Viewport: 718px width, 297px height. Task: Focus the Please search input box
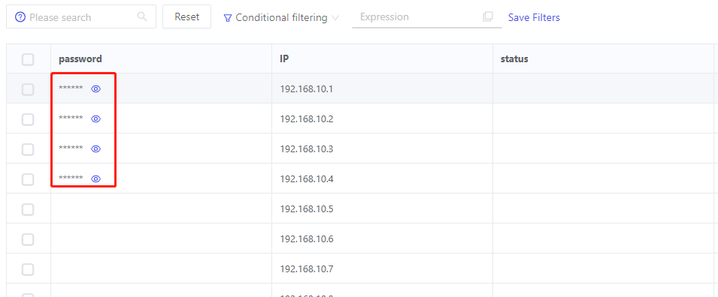click(x=81, y=17)
